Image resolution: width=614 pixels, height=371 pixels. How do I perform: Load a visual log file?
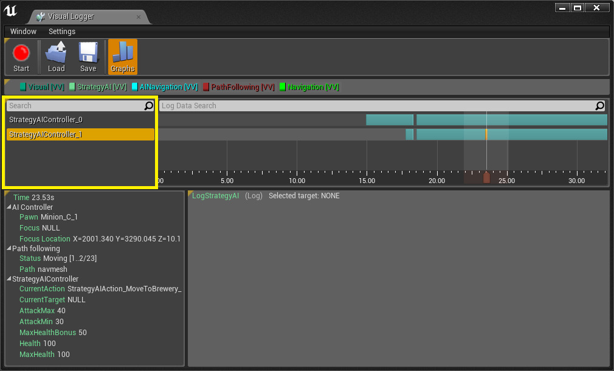coord(56,57)
